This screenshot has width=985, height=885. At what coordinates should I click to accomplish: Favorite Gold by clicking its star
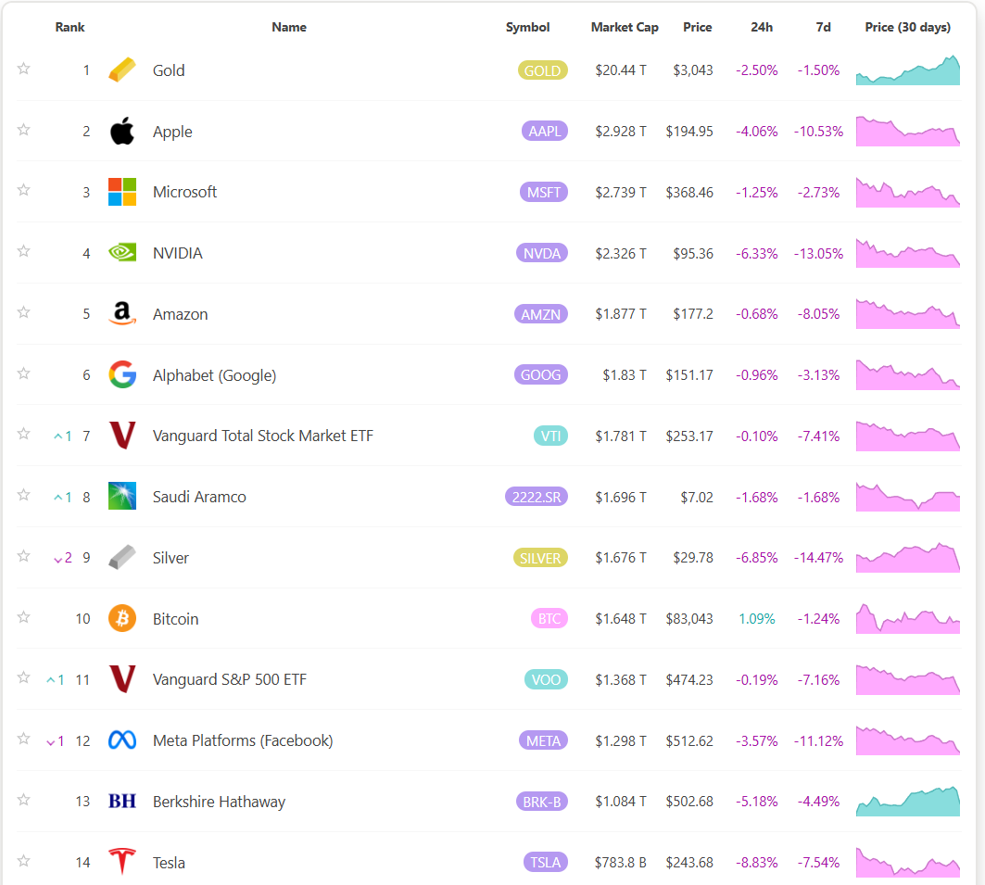tap(23, 68)
